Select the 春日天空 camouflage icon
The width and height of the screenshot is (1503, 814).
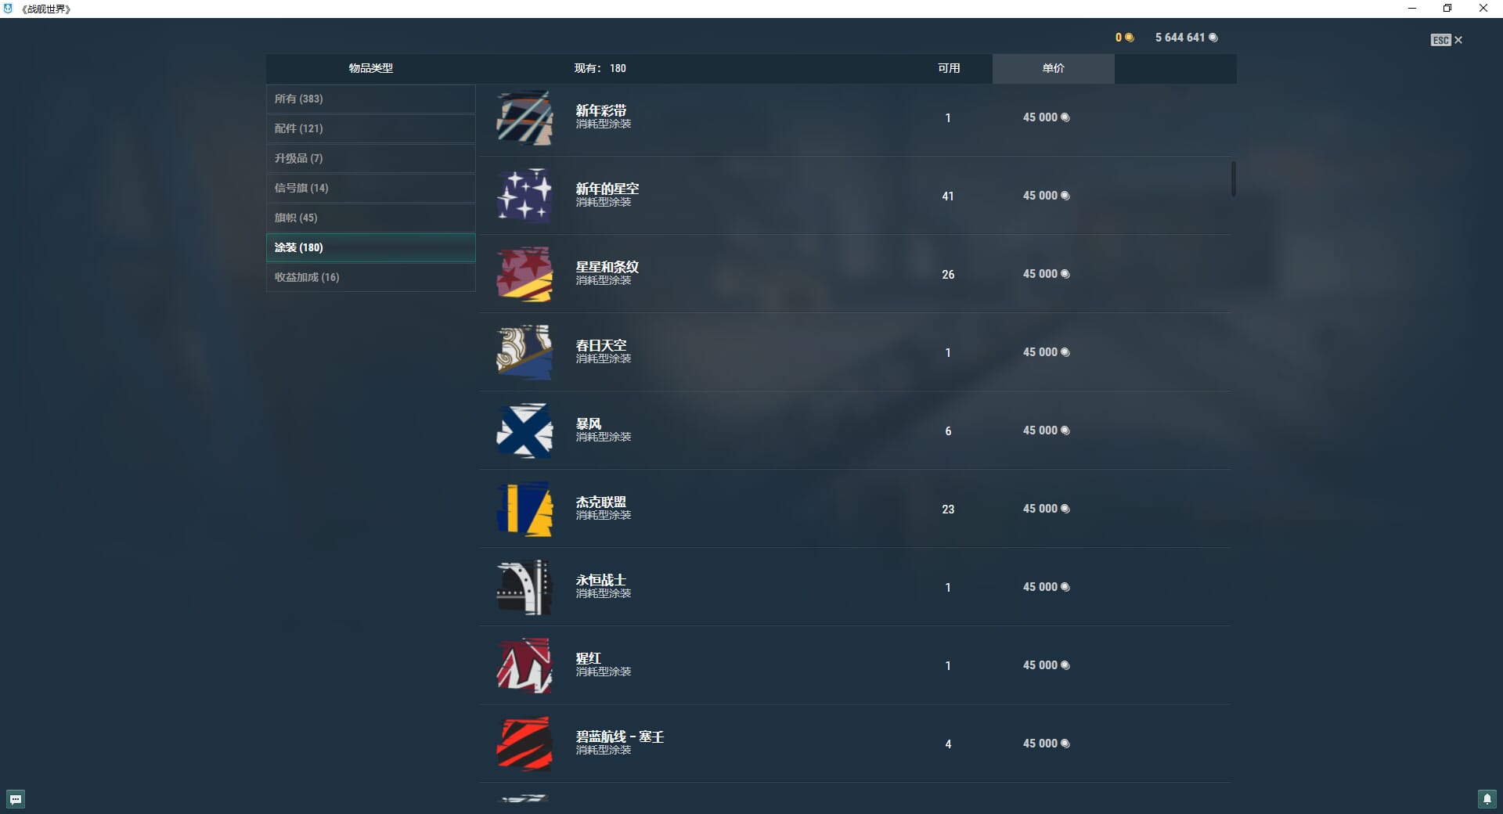click(x=524, y=352)
